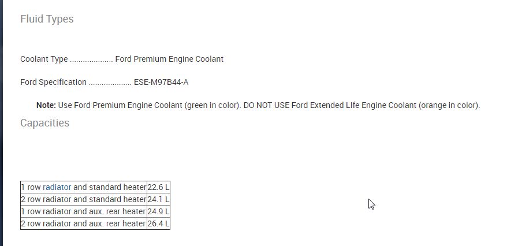Screen dimensions: 518x246
Task: Click the Fluid Types heading
Action: coord(47,19)
